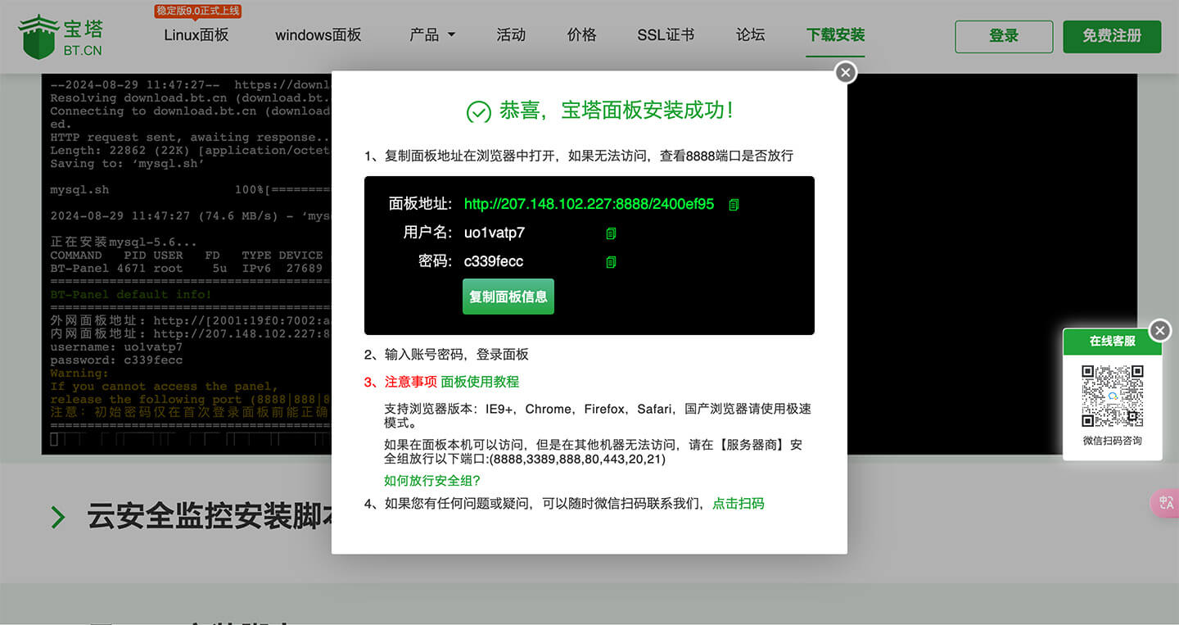This screenshot has width=1179, height=625.
Task: Copy the panel address via its icon
Action: 734,205
